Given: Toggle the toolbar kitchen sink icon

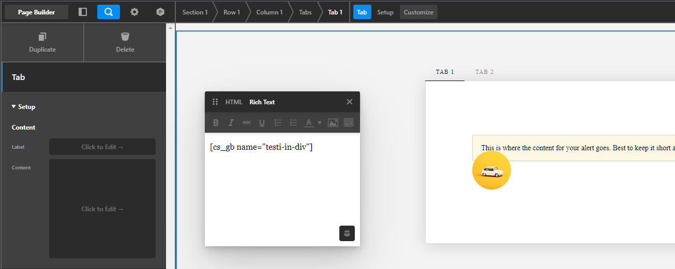Looking at the screenshot, I should (349, 123).
